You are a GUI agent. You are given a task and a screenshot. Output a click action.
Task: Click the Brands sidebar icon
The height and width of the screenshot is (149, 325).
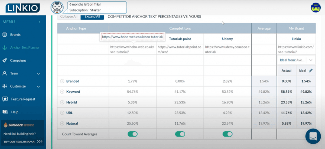(x=5, y=35)
